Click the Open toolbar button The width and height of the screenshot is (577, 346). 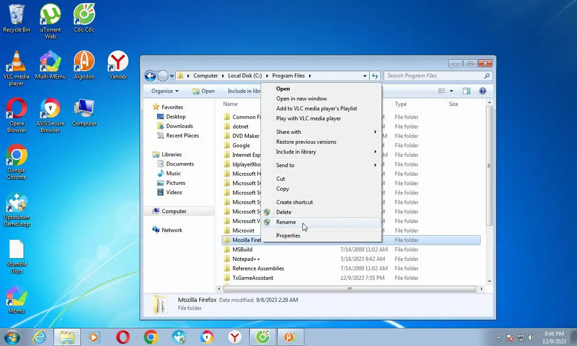point(203,91)
